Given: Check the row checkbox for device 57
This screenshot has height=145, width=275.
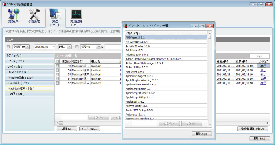Looking at the screenshot, I should click(x=57, y=83).
